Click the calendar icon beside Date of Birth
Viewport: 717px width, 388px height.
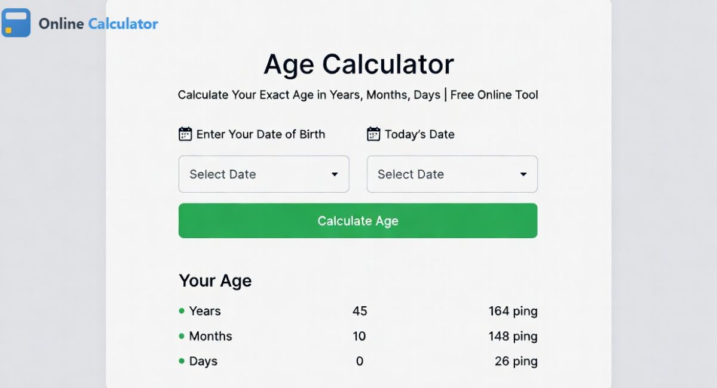click(x=185, y=134)
